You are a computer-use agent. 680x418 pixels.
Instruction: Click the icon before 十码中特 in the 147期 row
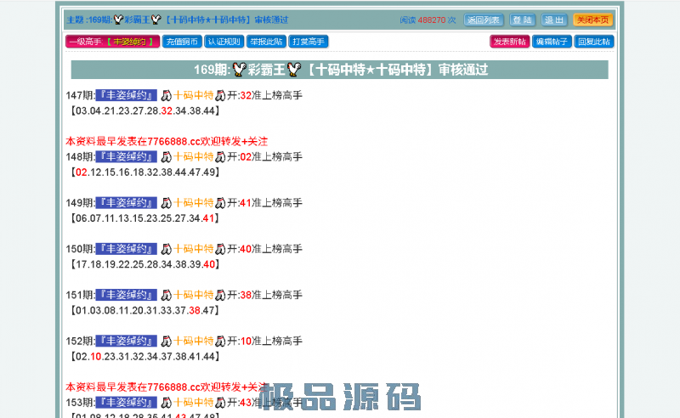167,96
